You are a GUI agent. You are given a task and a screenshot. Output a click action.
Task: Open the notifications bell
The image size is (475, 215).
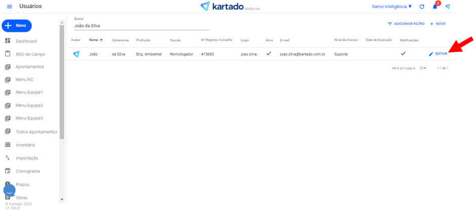(x=434, y=7)
